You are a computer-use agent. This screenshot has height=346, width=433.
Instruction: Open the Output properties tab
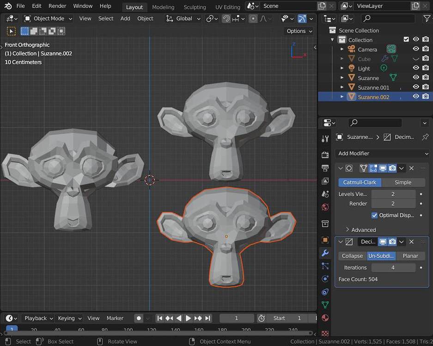325,168
